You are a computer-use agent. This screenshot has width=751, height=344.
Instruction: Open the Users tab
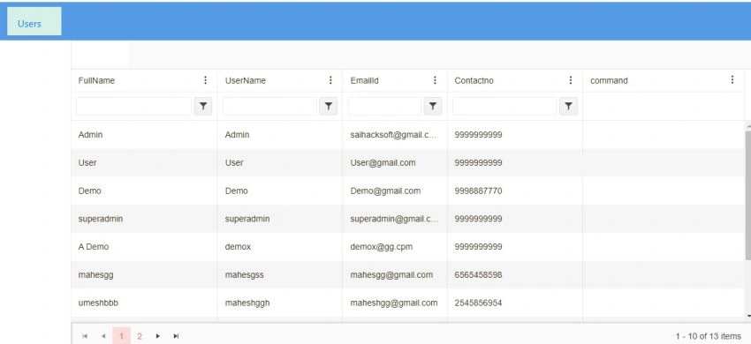[34, 21]
